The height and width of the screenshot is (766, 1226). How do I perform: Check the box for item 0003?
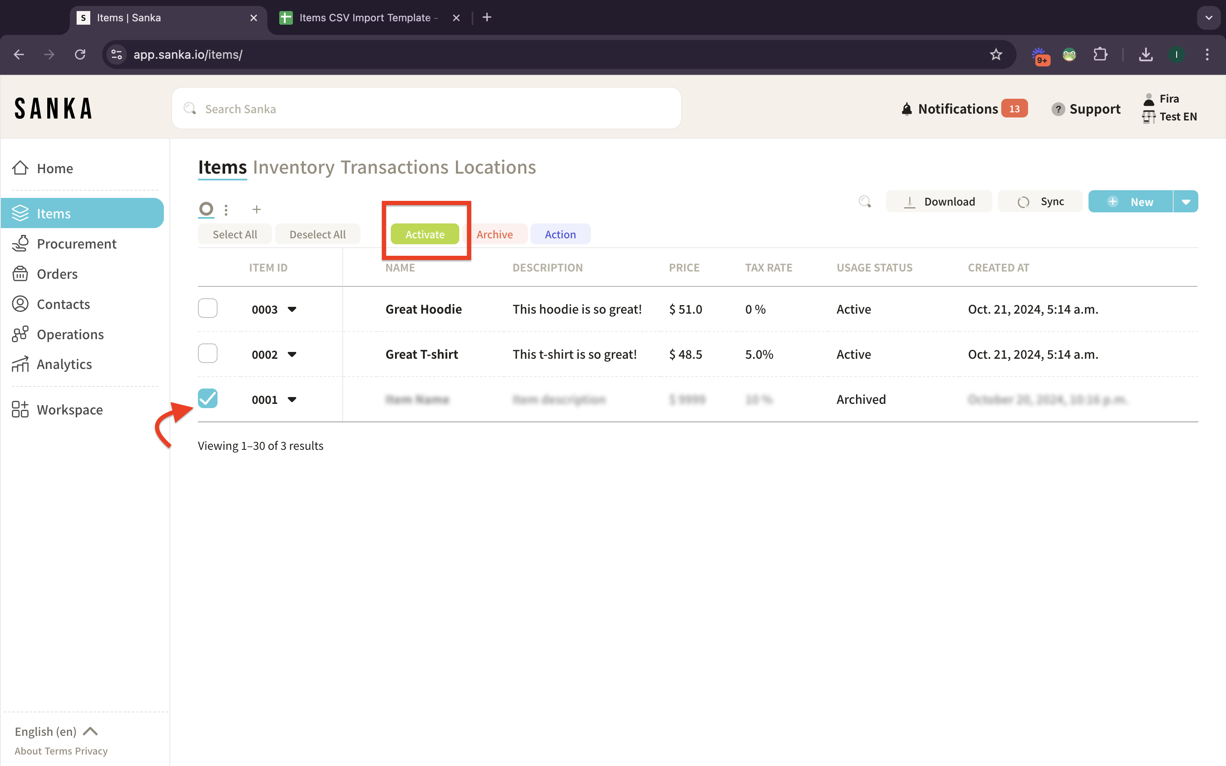(208, 308)
